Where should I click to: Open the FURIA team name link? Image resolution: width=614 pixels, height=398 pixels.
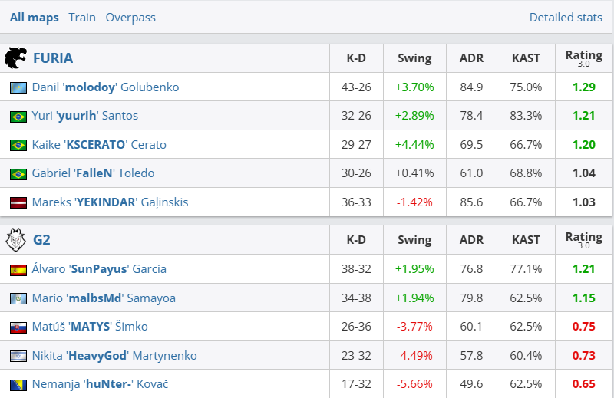53,58
